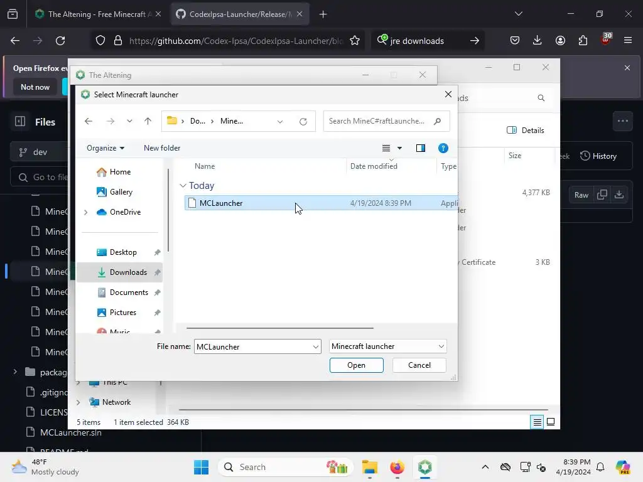Save page to Pocket
Screen dimensions: 643x482
click(x=515, y=40)
